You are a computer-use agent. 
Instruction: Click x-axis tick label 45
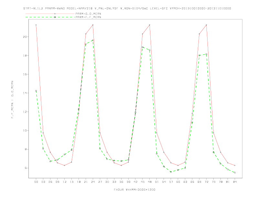[143, 182]
